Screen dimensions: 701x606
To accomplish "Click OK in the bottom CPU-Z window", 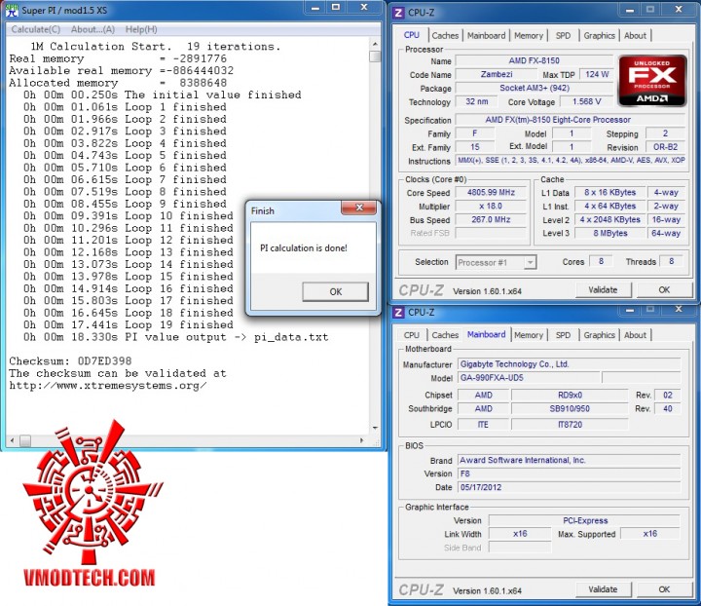I will [x=664, y=589].
